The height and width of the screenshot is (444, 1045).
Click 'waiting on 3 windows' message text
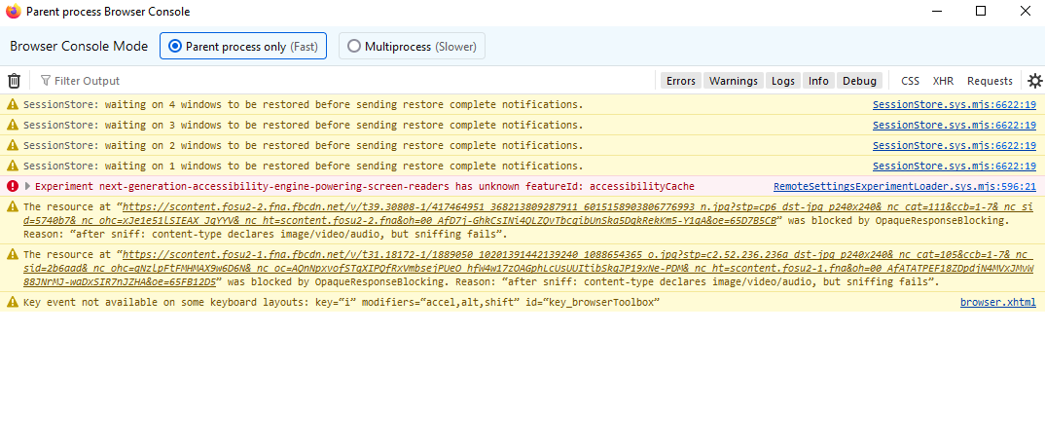click(304, 125)
